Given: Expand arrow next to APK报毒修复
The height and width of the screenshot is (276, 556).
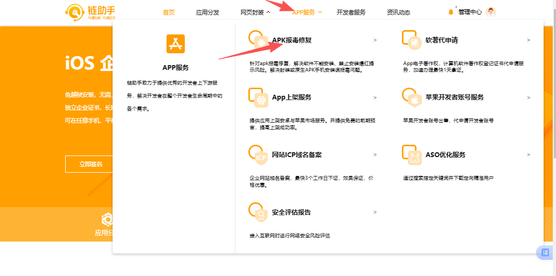Looking at the screenshot, I should pyautogui.click(x=375, y=40).
